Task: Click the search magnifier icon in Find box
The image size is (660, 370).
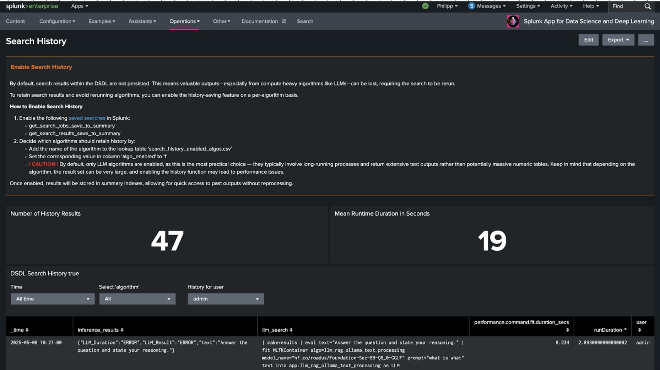Action: tap(648, 6)
